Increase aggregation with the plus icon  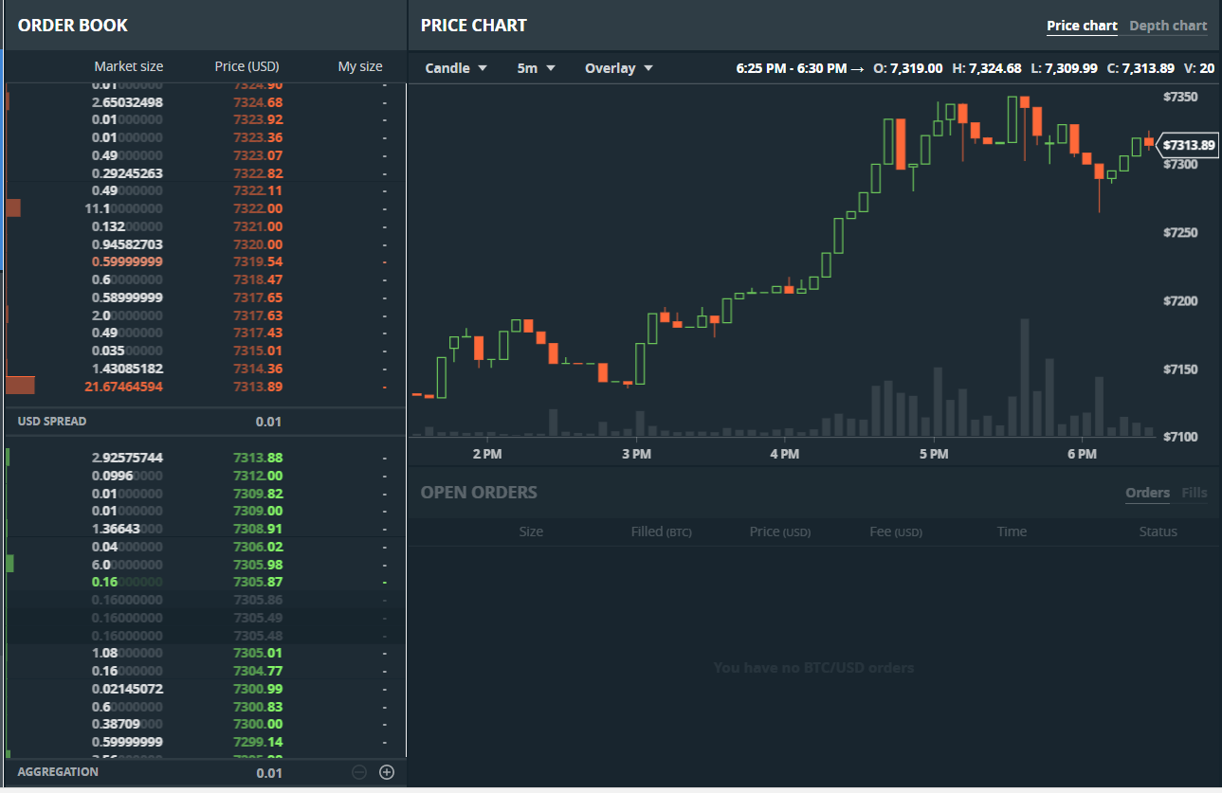click(x=386, y=772)
